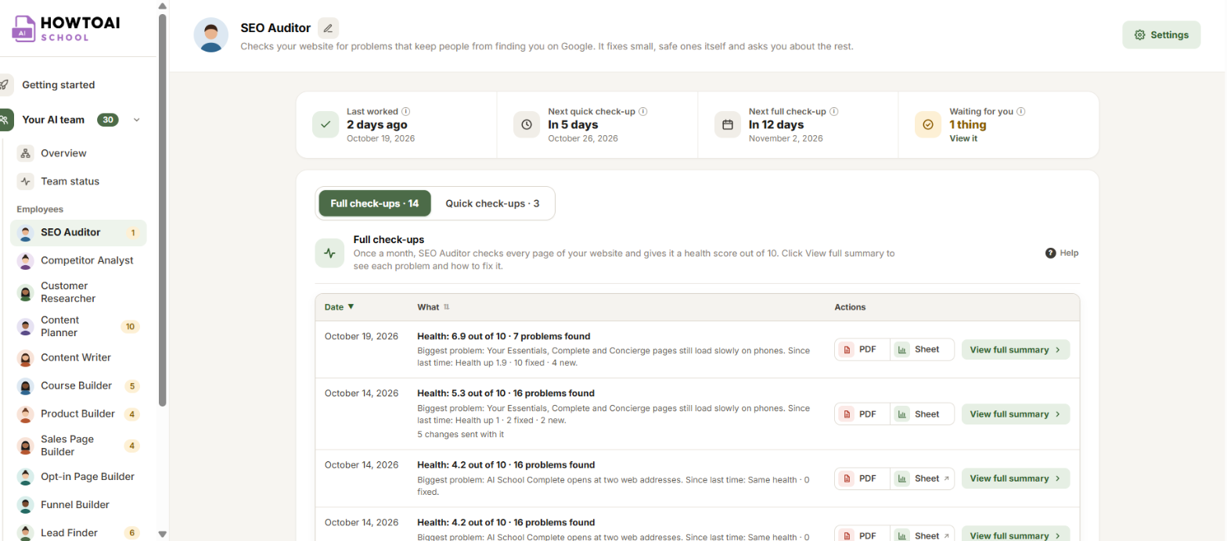Switch to Quick check-ups · 3 tab
Screen dimensions: 1227x541
tap(492, 203)
